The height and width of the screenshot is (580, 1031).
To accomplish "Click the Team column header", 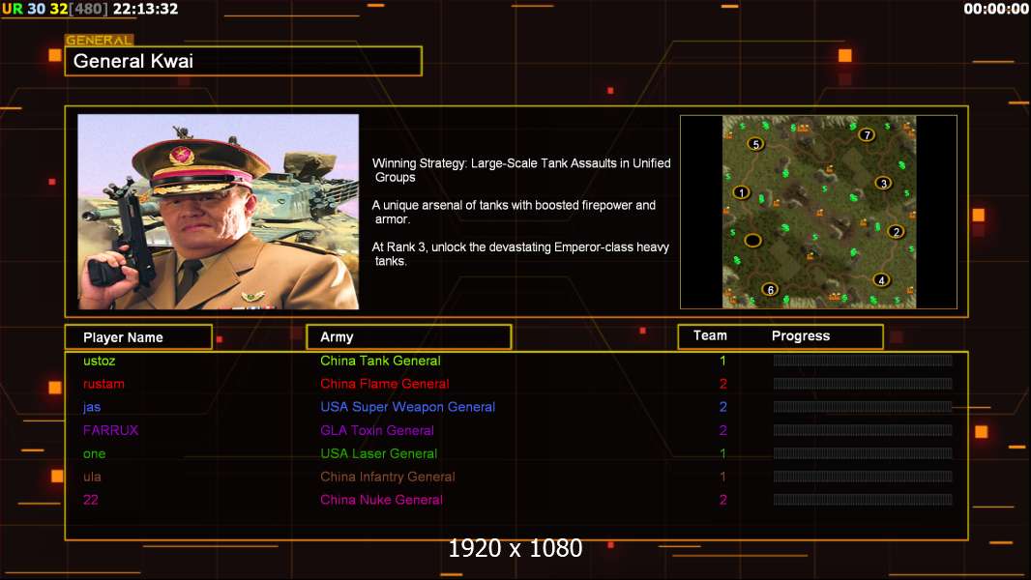I will click(710, 335).
